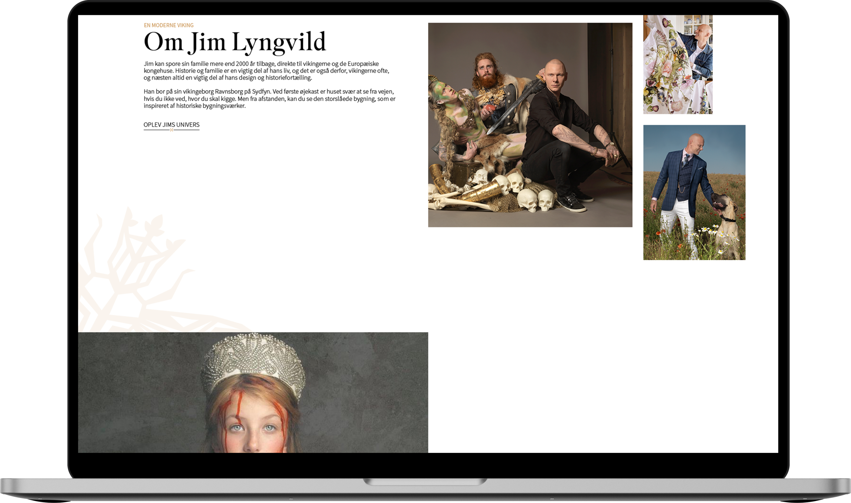Open the large studio photo with skulls
851x503 pixels.
click(x=530, y=125)
